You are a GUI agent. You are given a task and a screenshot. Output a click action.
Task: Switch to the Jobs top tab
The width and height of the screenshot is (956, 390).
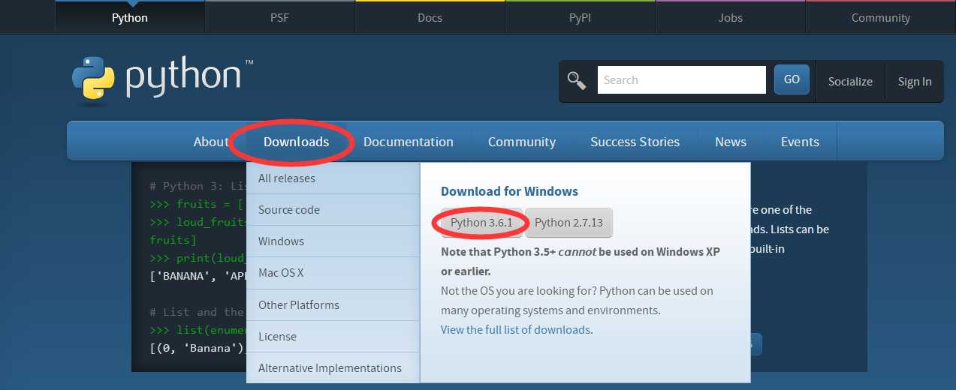pos(730,17)
